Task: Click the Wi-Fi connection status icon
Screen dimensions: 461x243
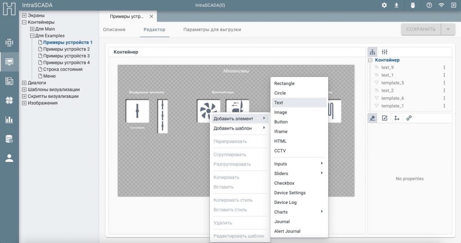Action: tap(441, 5)
